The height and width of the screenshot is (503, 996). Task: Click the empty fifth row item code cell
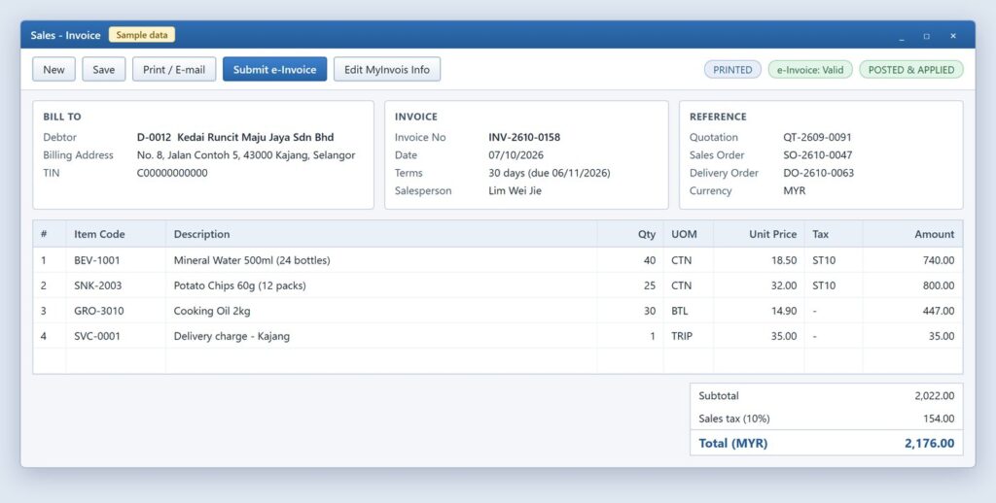[x=116, y=361]
